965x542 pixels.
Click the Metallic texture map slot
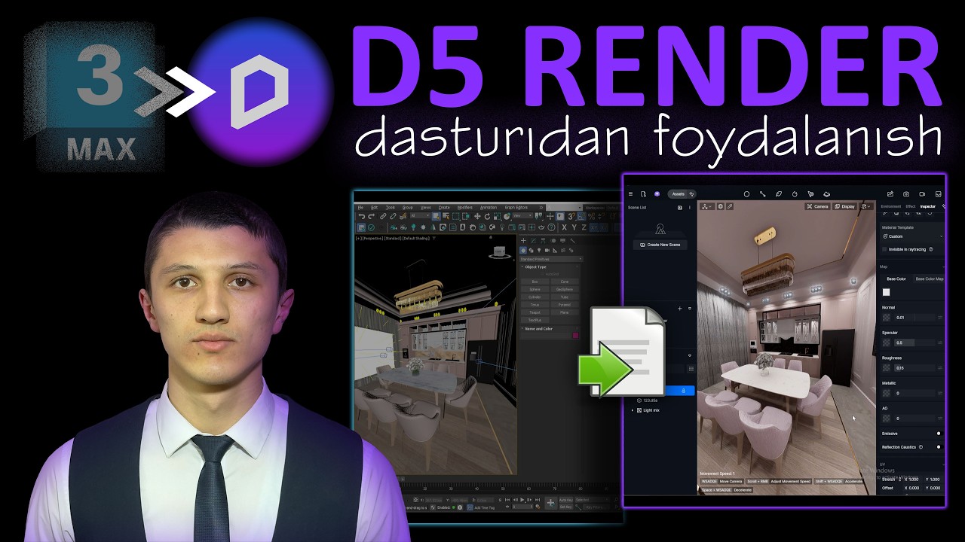coord(886,393)
